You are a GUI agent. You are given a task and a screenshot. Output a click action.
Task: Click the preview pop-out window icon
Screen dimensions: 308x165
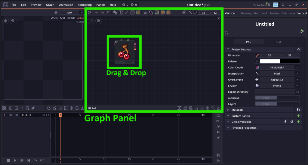click(49, 108)
